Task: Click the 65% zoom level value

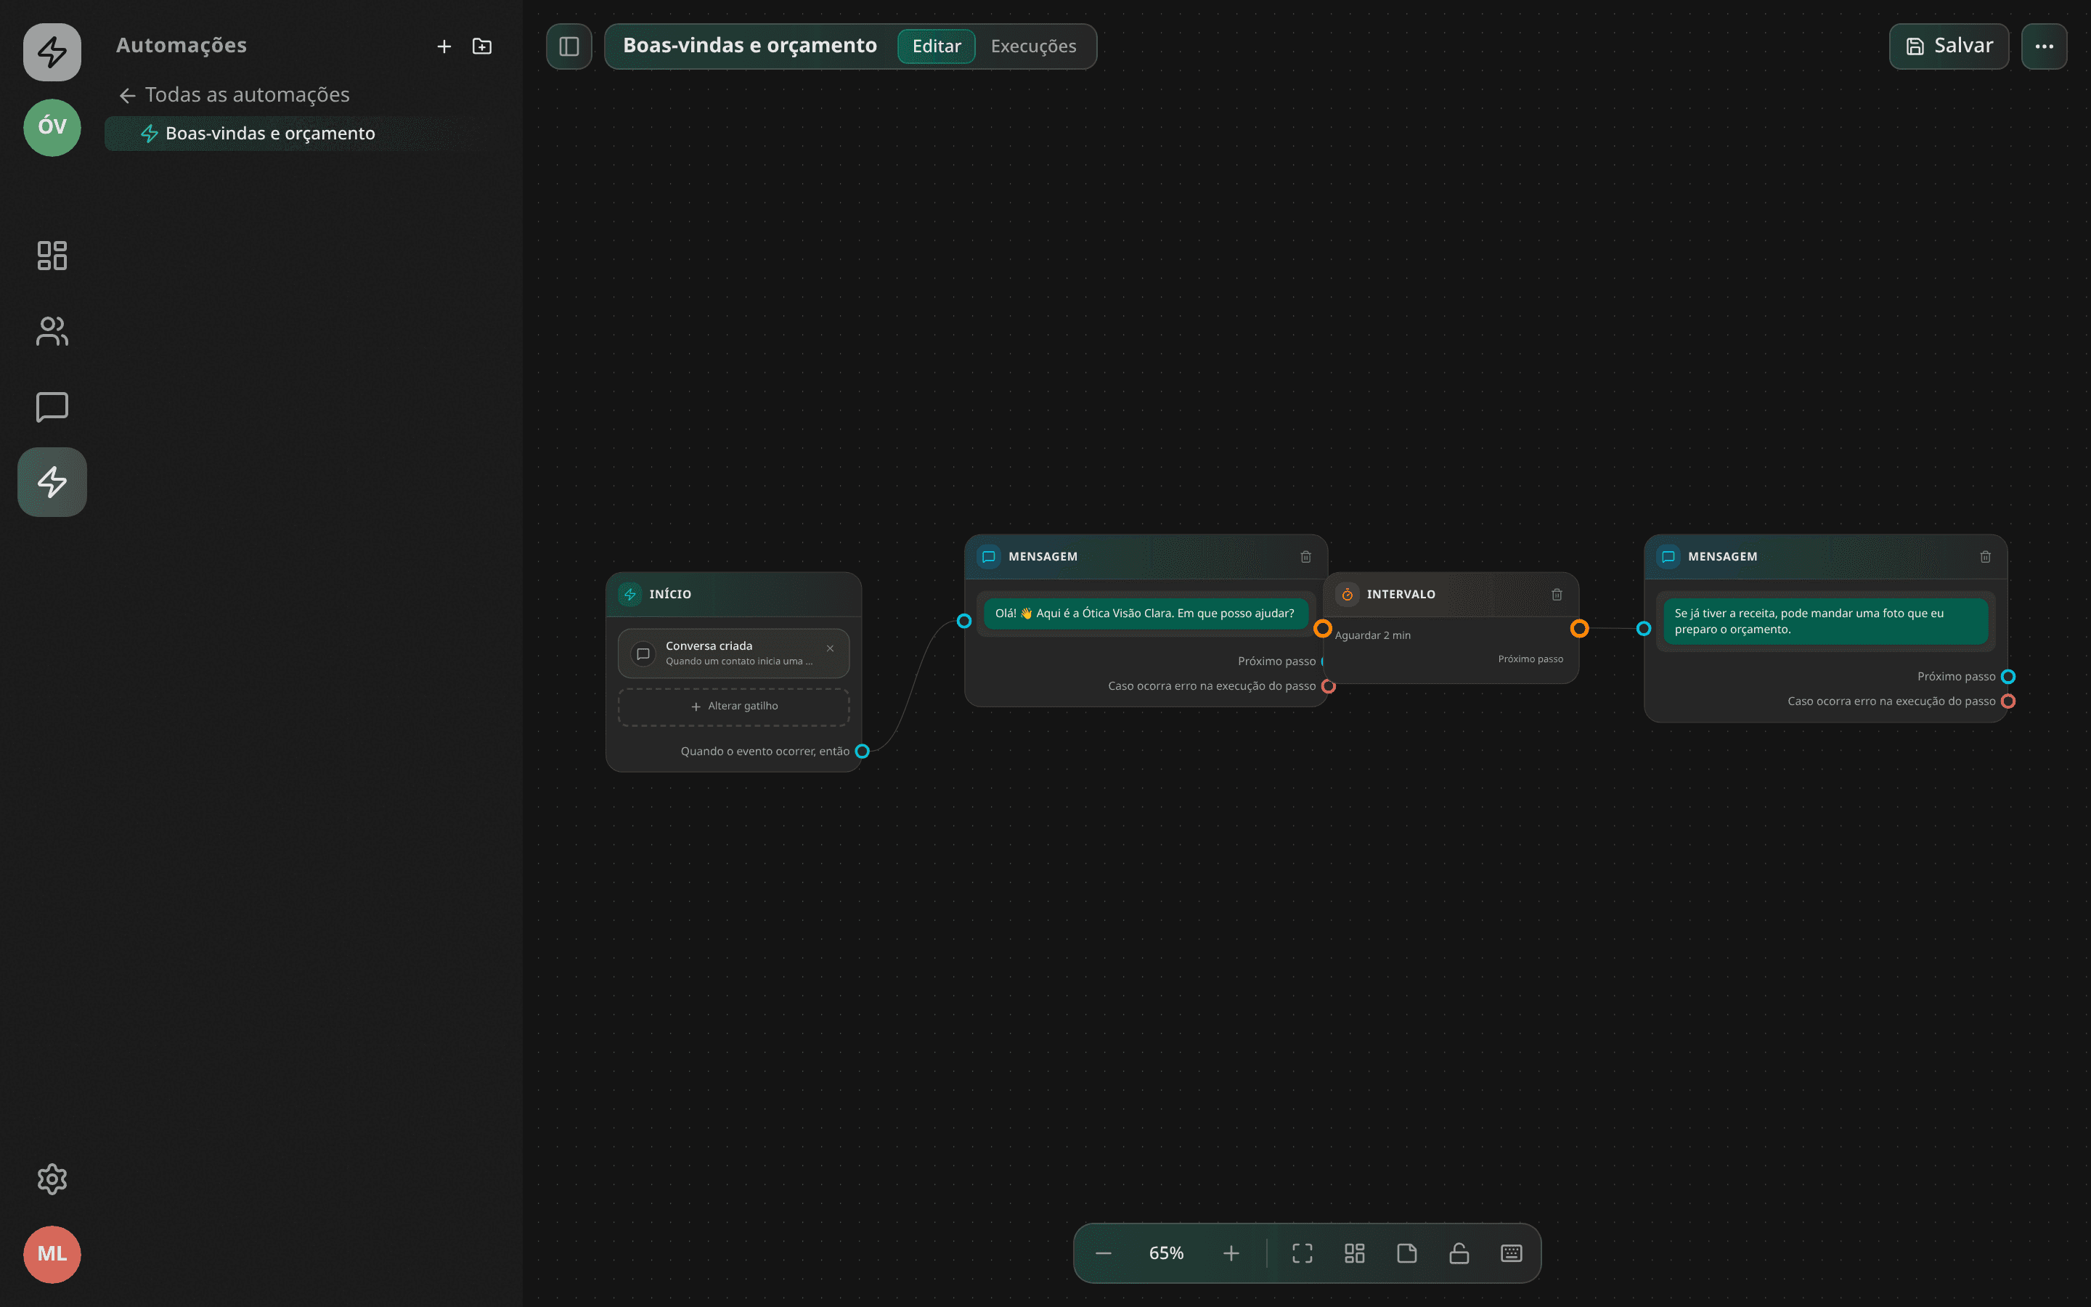Action: coord(1167,1253)
